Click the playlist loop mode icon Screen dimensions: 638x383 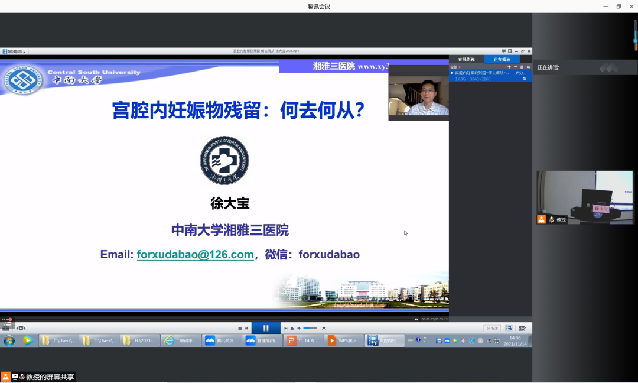(x=528, y=67)
